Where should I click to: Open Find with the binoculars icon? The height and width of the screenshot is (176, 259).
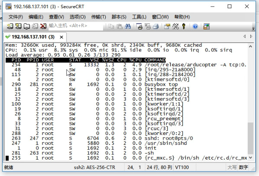pyautogui.click(x=128, y=26)
